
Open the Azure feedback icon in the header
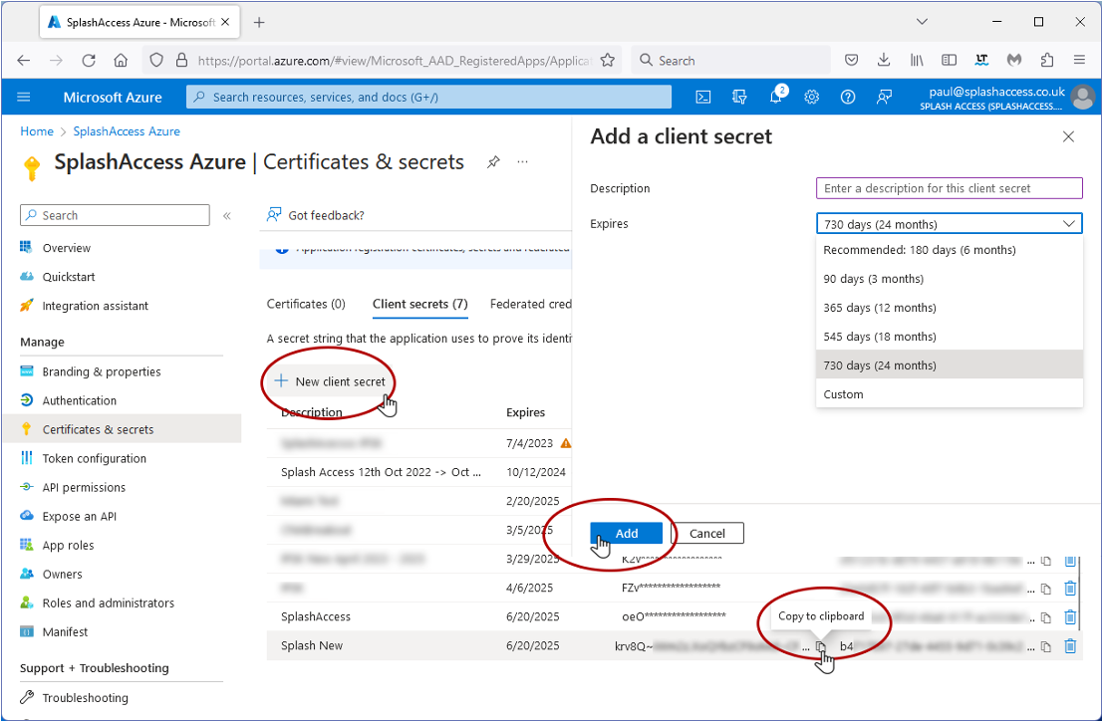coord(884,97)
